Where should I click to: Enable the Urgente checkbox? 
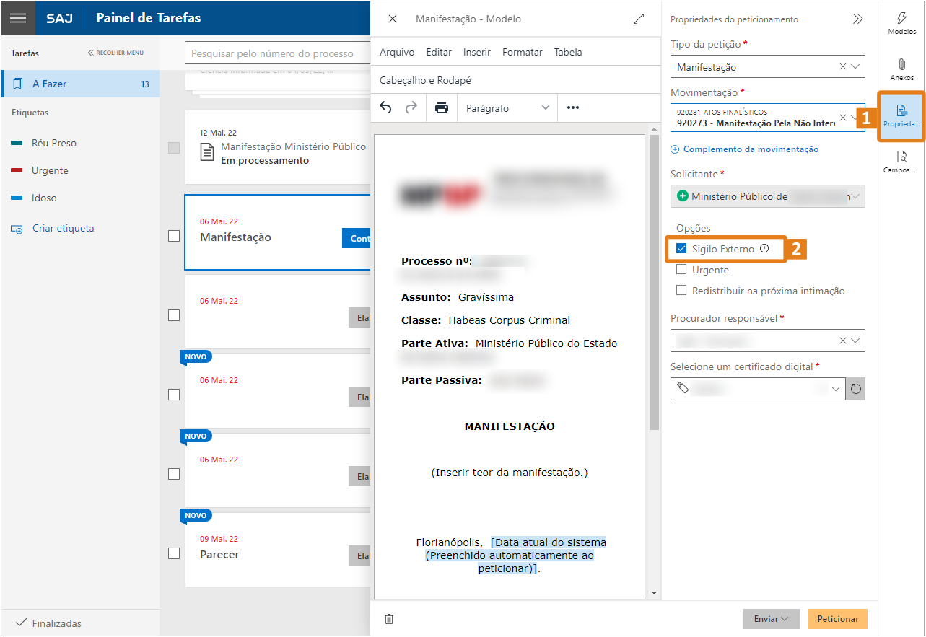click(x=681, y=270)
